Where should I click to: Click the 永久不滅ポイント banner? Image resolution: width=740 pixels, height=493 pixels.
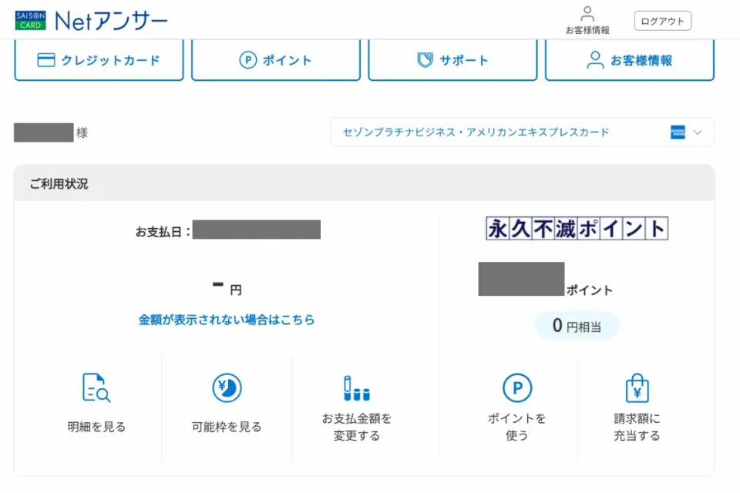577,229
